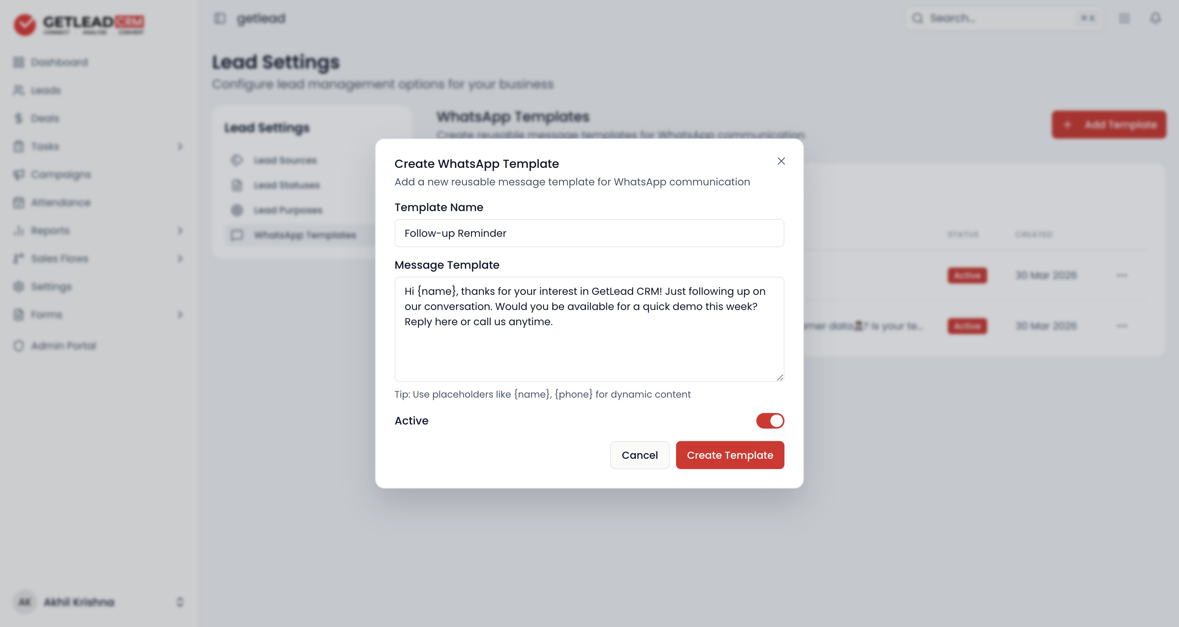Close the Create WhatsApp Template dialog

(x=781, y=161)
